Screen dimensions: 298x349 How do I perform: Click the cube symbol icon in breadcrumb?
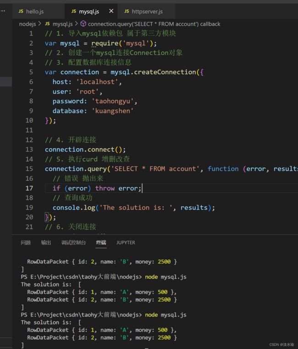click(x=83, y=24)
